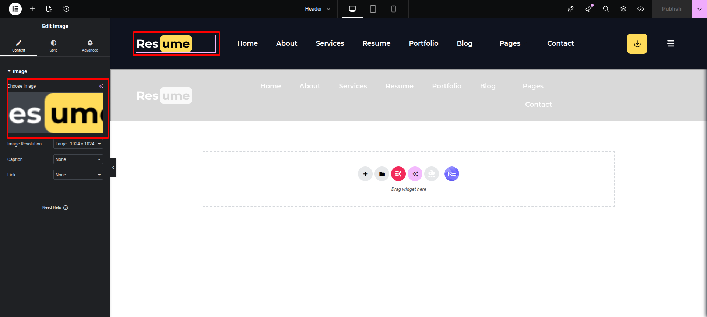Click the red ElementsKit icon
Image resolution: width=707 pixels, height=317 pixels.
398,174
